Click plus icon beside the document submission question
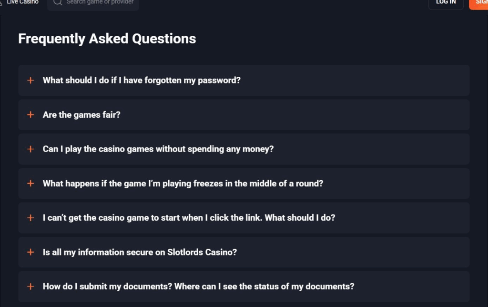 click(30, 287)
